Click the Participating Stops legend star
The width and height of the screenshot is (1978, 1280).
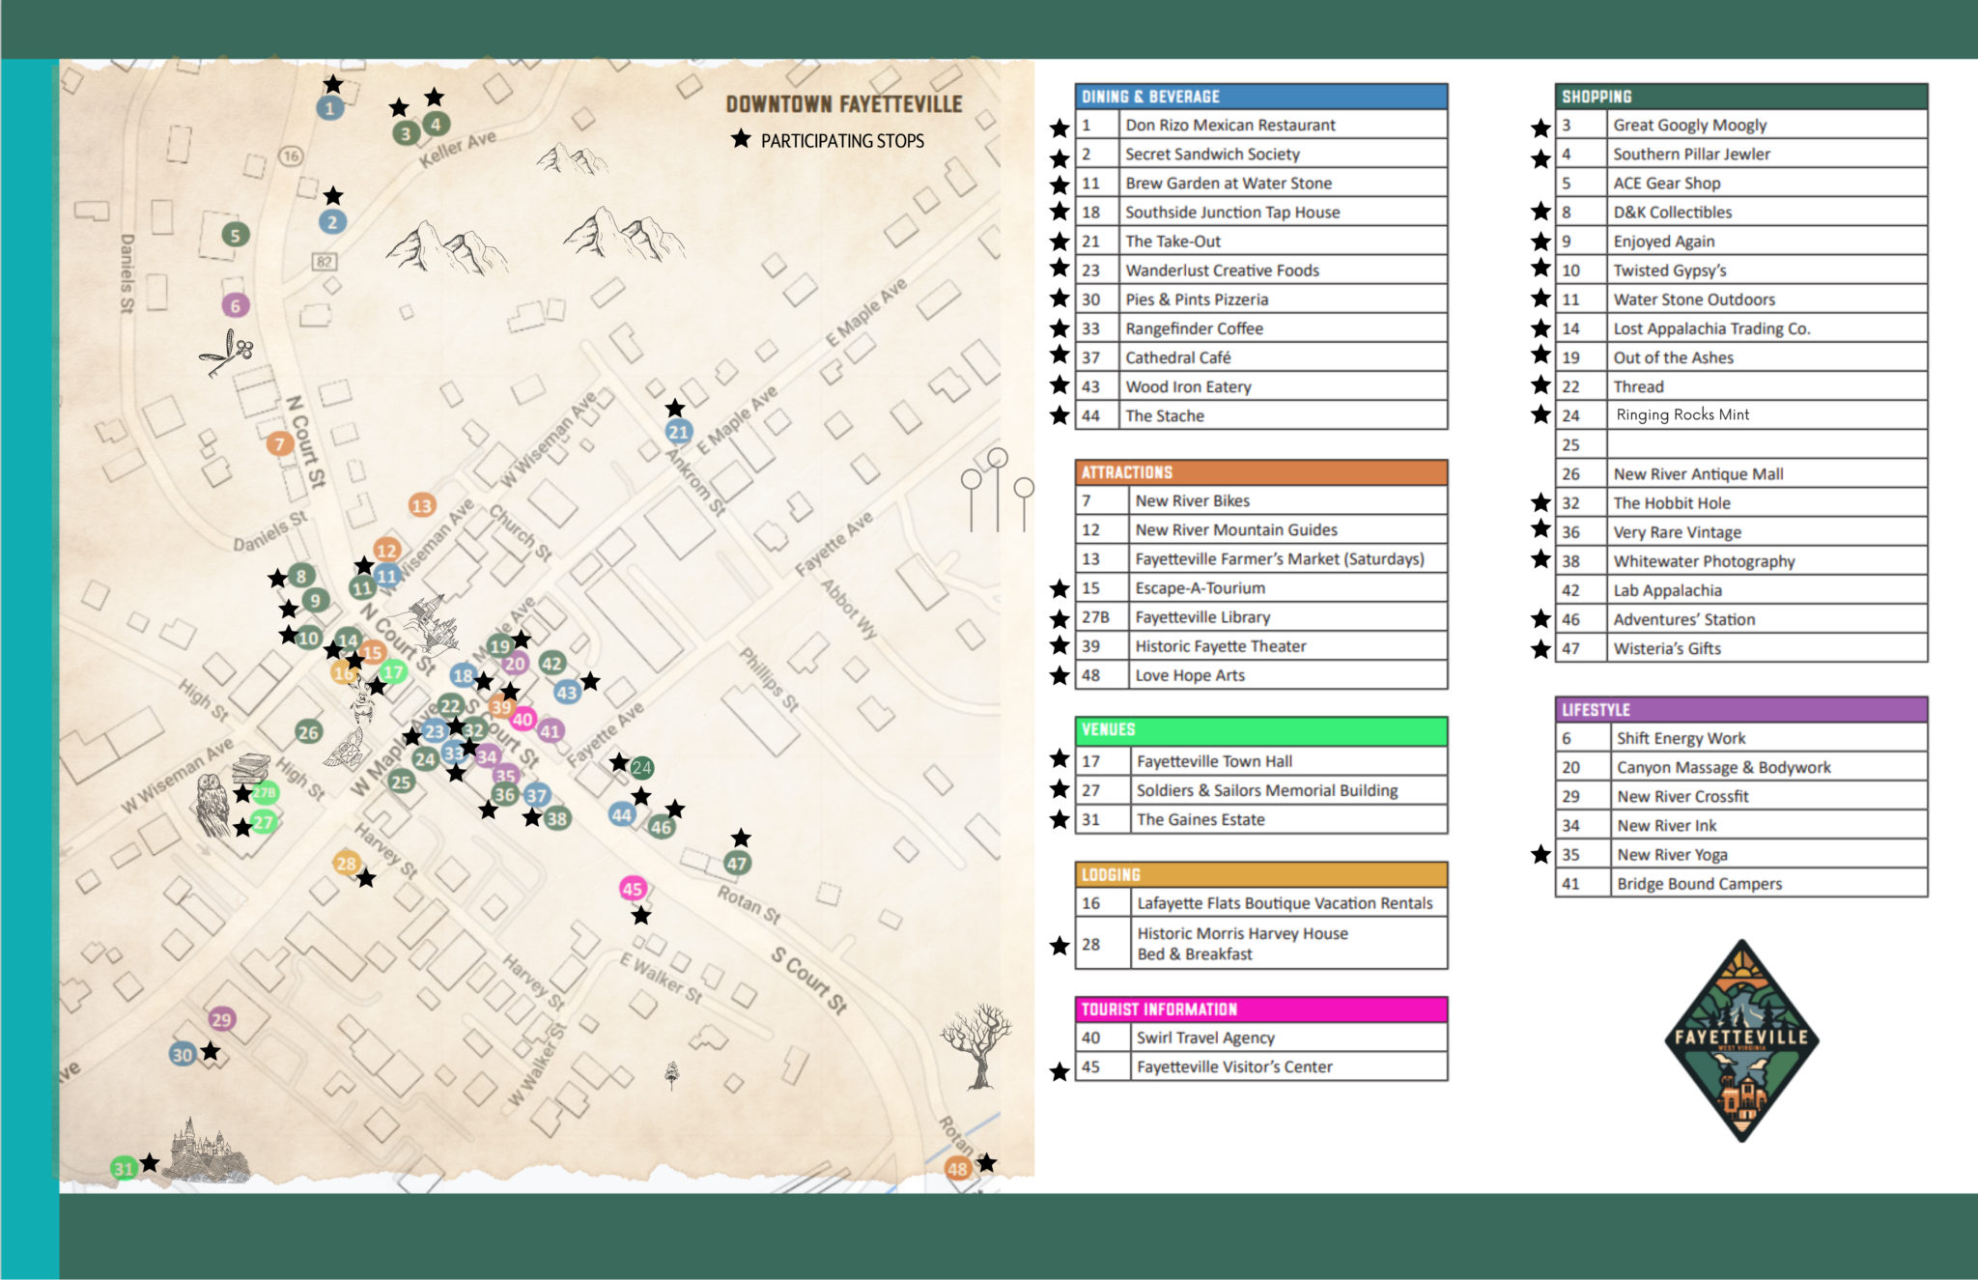coord(741,139)
